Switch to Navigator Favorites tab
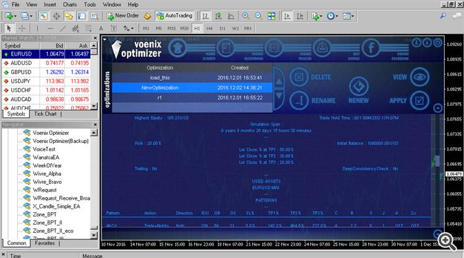464x258 pixels. pos(45,243)
